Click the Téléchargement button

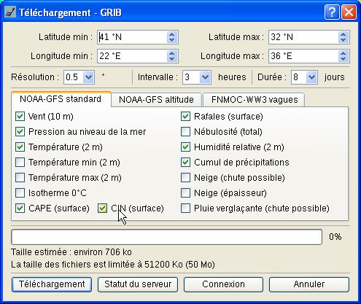pos(52,284)
